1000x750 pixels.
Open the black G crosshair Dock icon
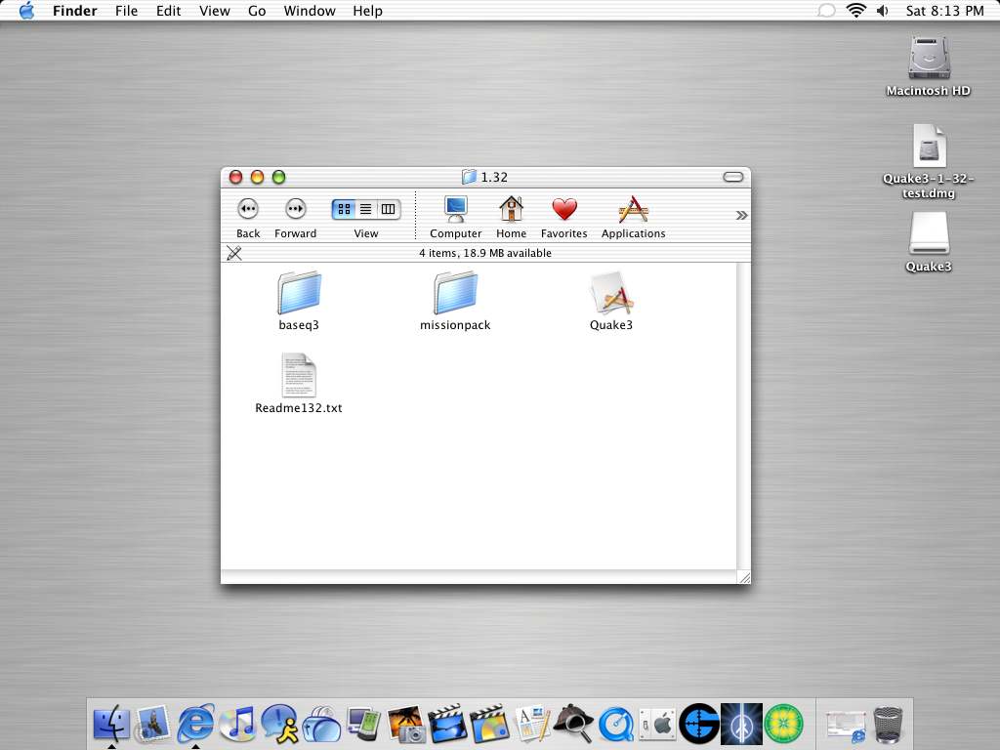tap(699, 724)
